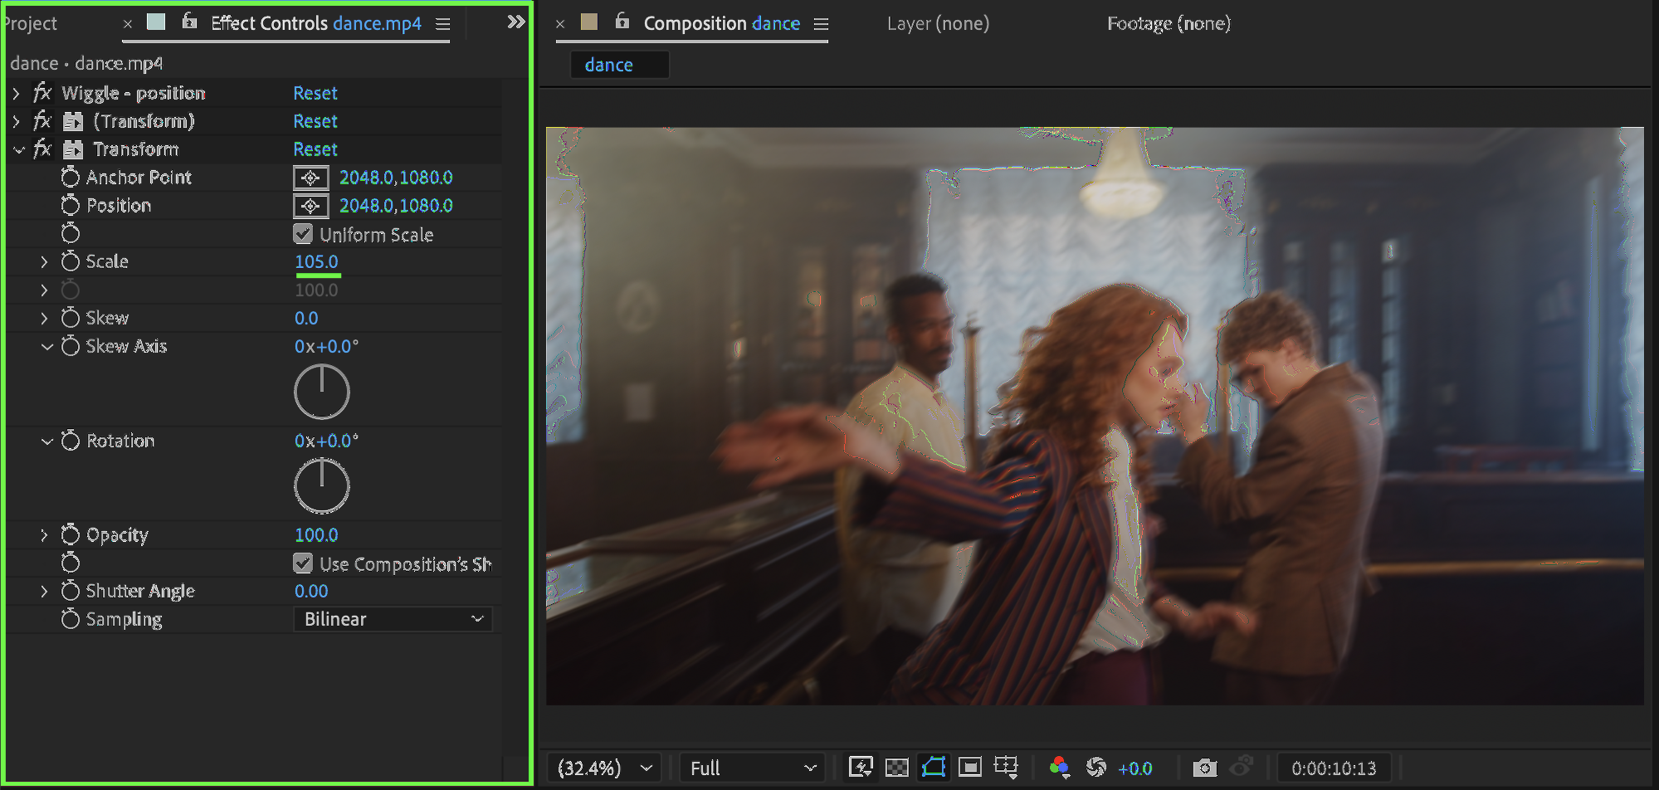Screen dimensions: 1659x790
Task: Uncheck the Uniform Scale checkbox
Action: (x=303, y=235)
